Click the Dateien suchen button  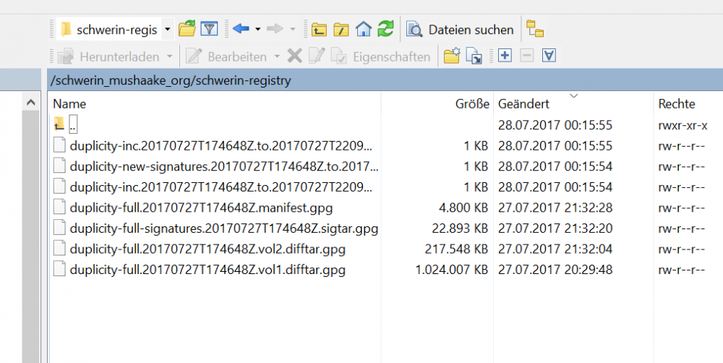tap(460, 30)
